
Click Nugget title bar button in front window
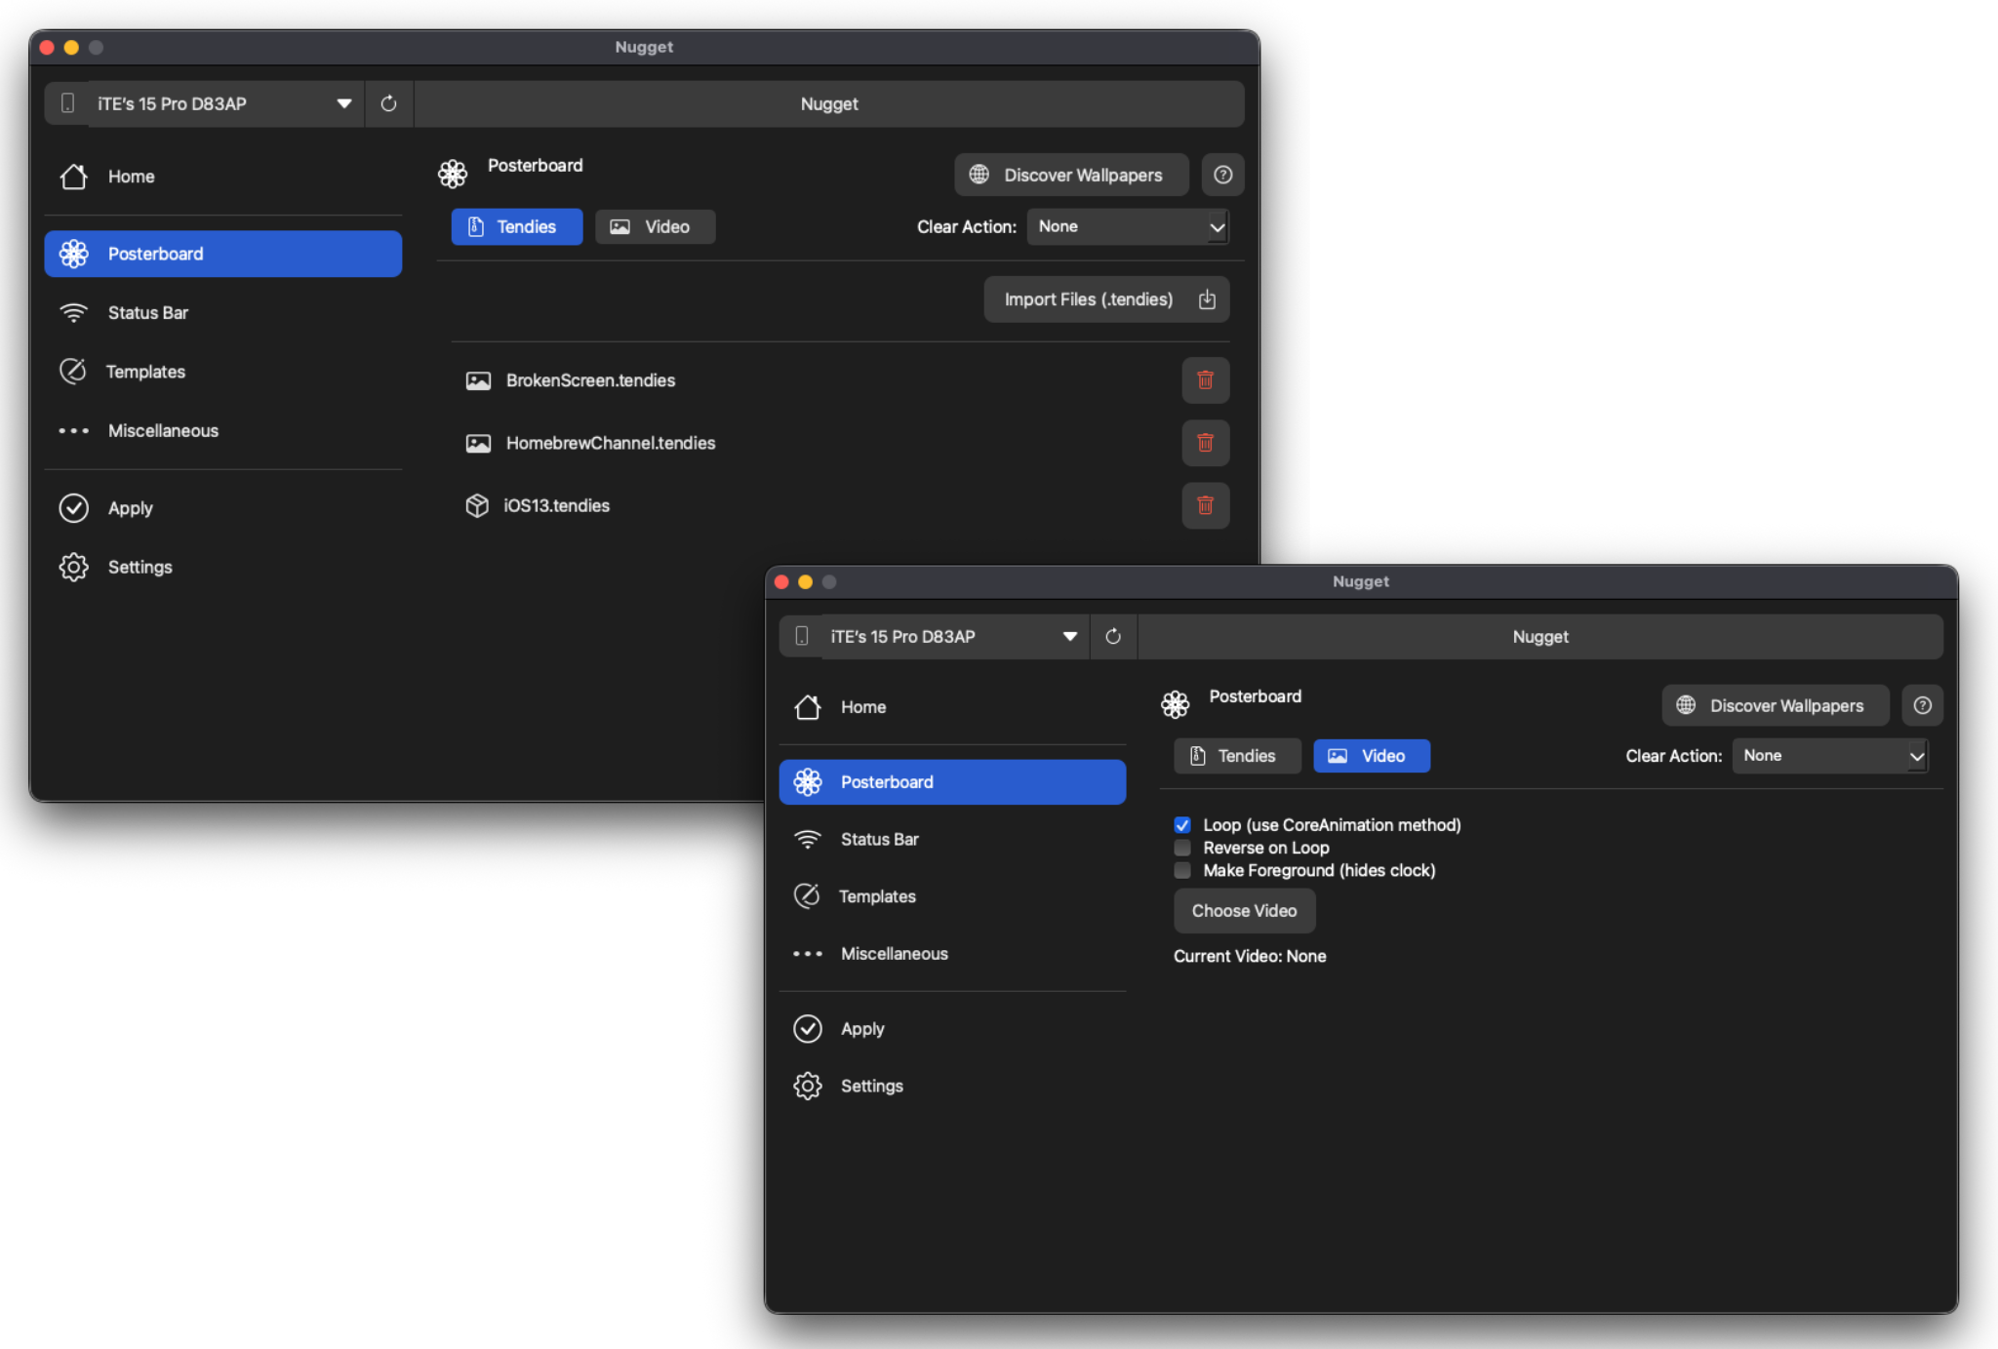point(1540,636)
